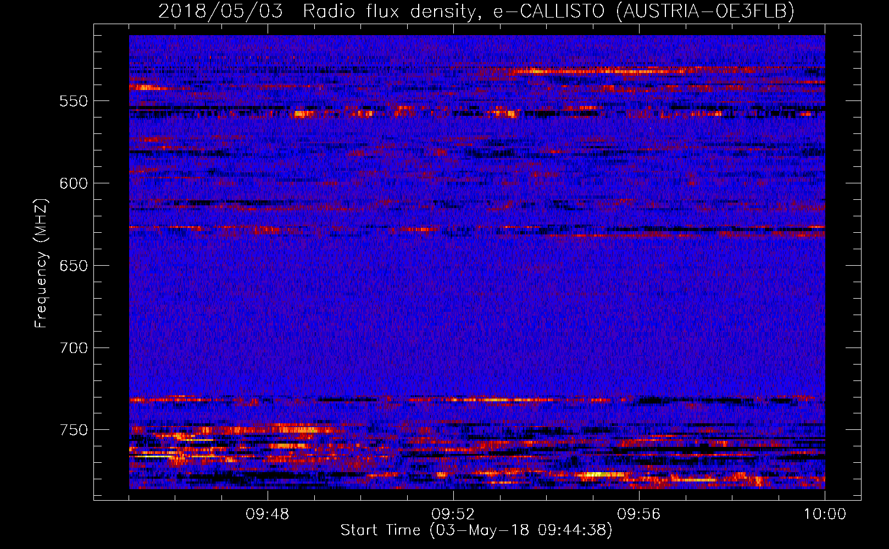Viewport: 889px width, 549px height.
Task: Click the '750' frequency axis label
Action: (74, 430)
